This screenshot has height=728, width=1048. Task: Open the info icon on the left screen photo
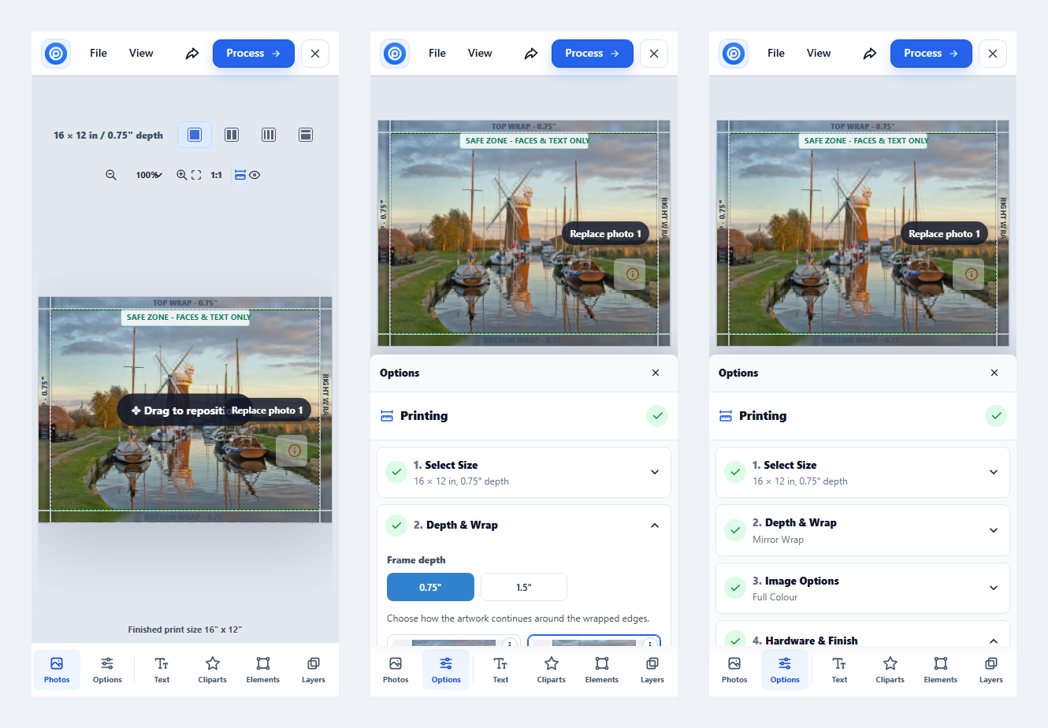point(294,451)
